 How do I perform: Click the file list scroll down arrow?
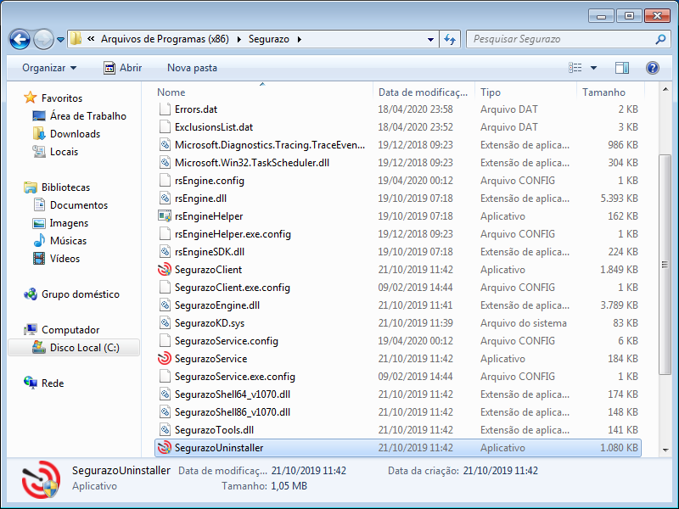665,450
